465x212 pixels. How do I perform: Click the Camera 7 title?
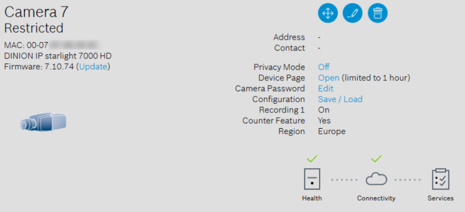(36, 12)
